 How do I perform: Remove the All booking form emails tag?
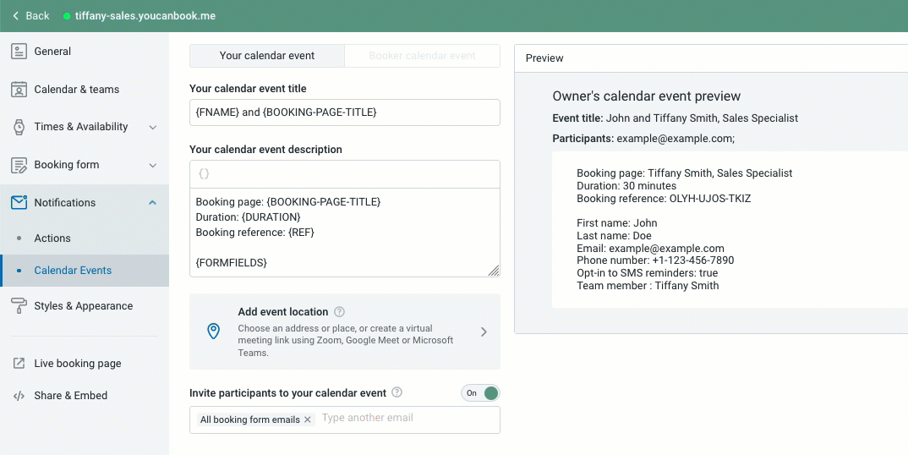(x=308, y=419)
